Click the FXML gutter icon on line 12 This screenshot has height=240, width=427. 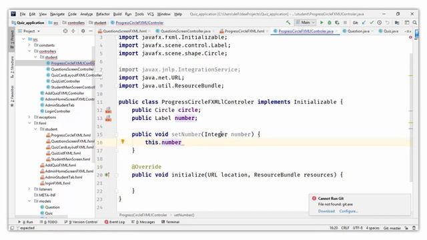pos(108,110)
